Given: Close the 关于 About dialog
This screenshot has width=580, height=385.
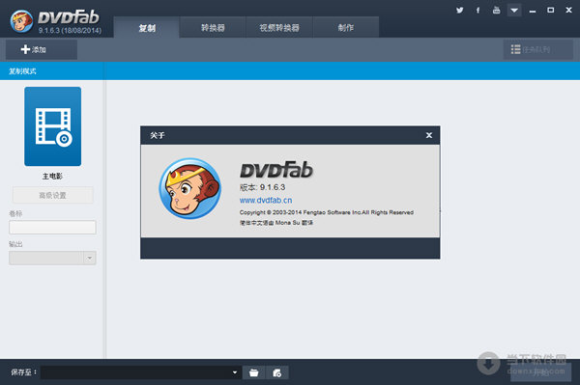Looking at the screenshot, I should (429, 135).
